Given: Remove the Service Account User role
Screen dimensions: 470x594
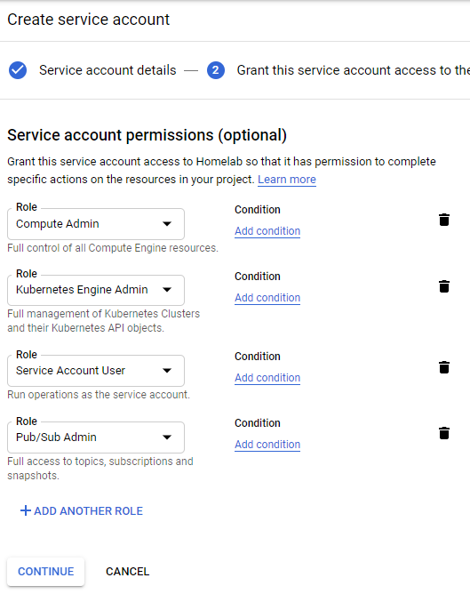Looking at the screenshot, I should coord(444,367).
